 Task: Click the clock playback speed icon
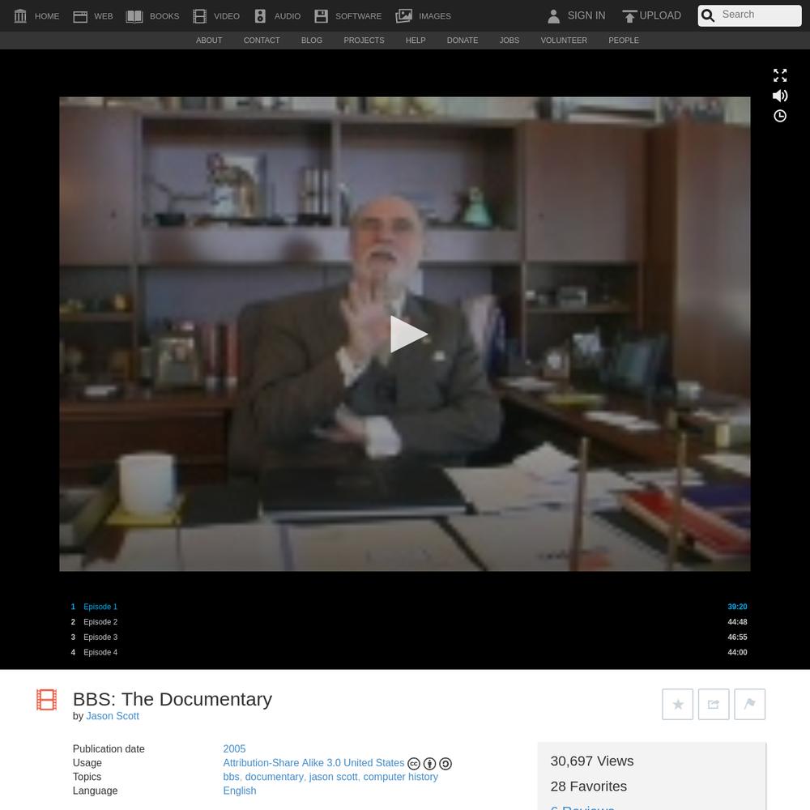[780, 116]
